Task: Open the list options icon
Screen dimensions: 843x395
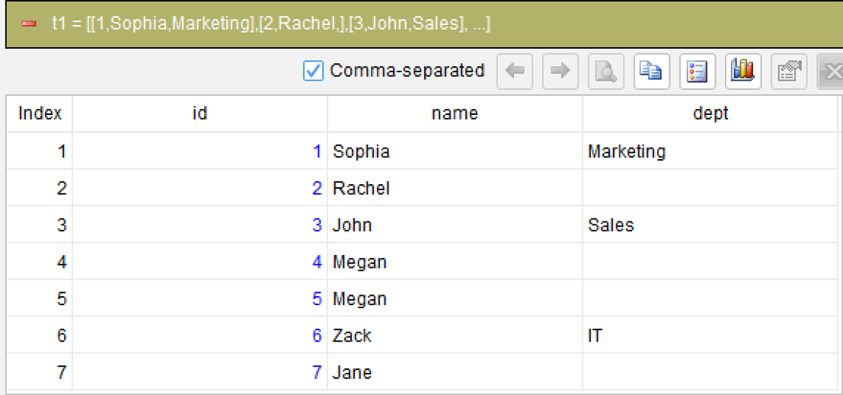Action: [698, 71]
